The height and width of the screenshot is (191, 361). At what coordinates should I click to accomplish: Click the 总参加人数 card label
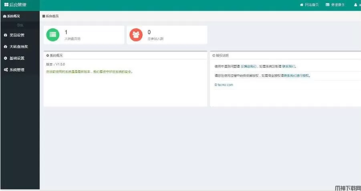coord(155,39)
